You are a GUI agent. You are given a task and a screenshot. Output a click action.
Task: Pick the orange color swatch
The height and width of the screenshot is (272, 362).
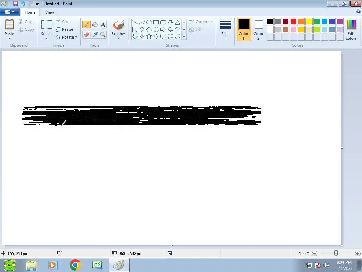[301, 22]
